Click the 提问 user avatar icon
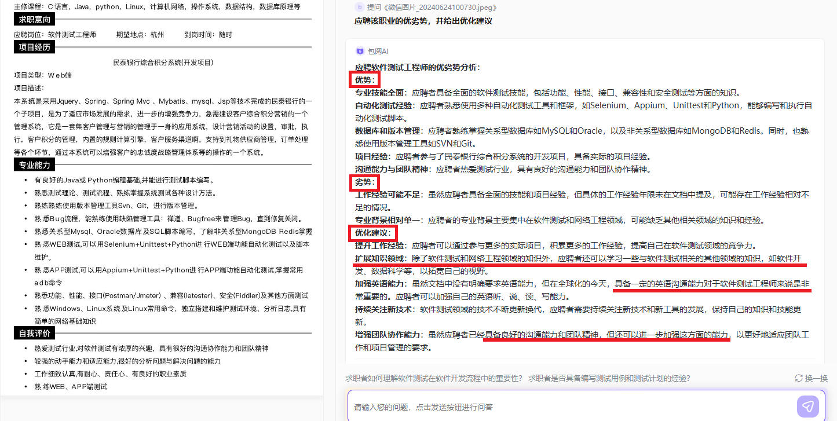837x421 pixels. [359, 8]
